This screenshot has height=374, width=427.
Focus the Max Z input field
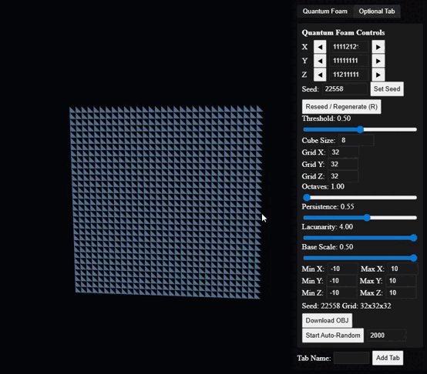coord(401,292)
